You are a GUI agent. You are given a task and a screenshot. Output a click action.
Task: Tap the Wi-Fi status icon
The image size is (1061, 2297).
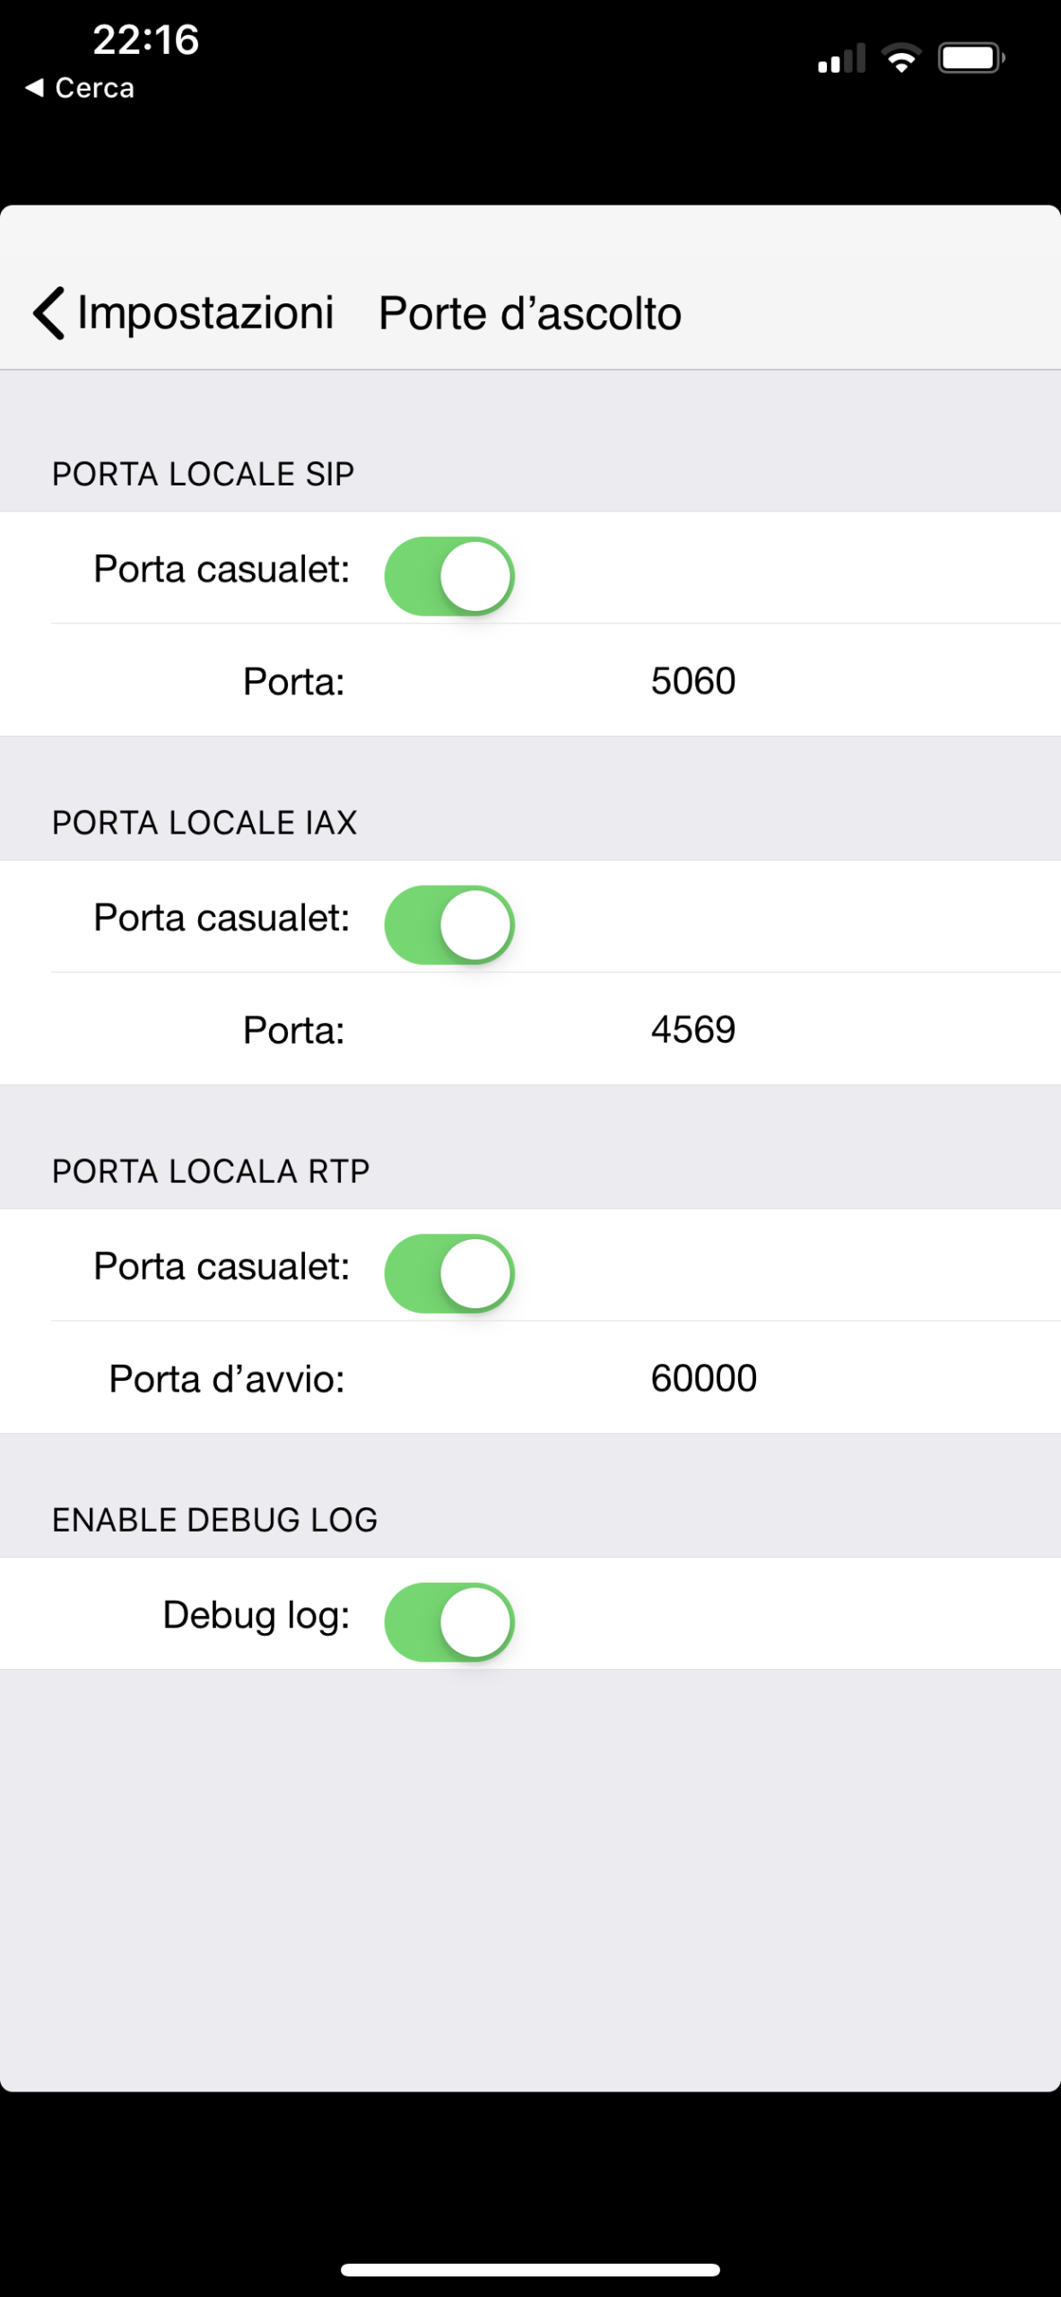[900, 58]
